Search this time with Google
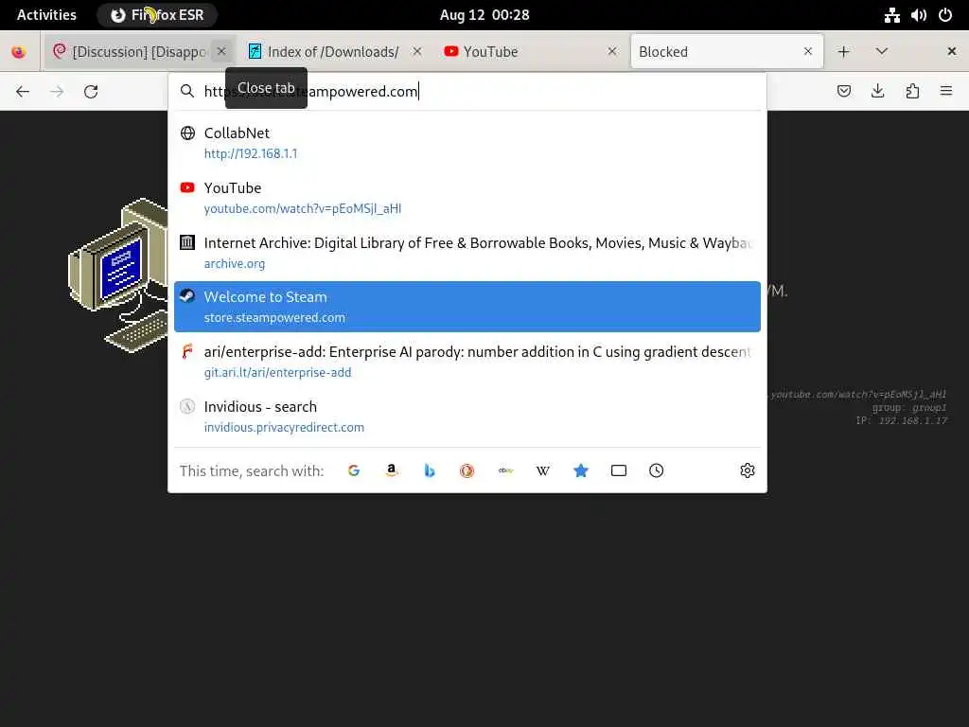Viewport: 969px width, 727px height. 354,470
